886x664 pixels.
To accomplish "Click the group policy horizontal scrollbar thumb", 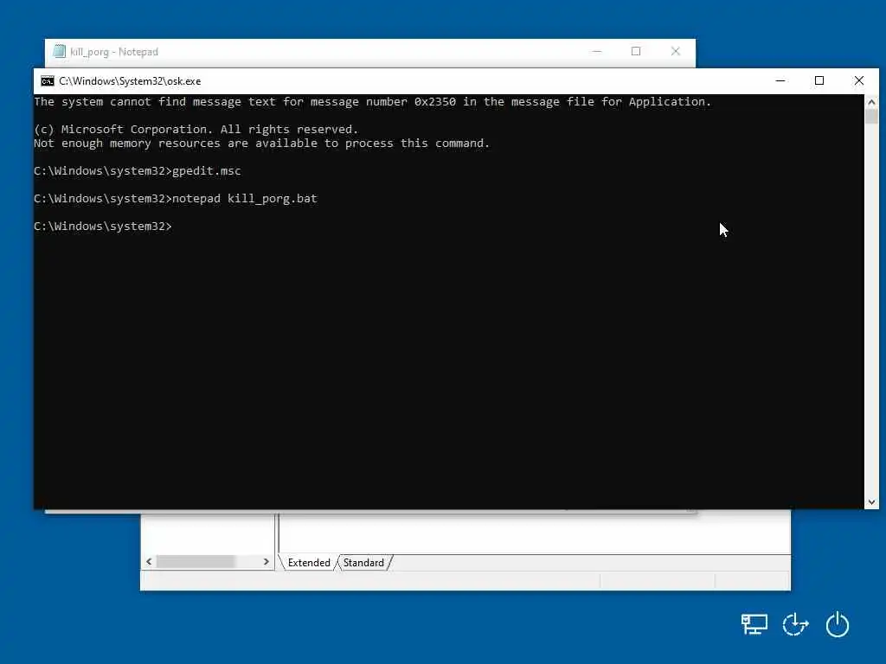I will pos(196,562).
